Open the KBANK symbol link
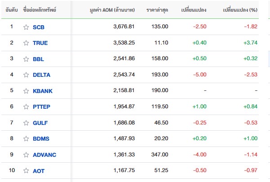 point(43,91)
